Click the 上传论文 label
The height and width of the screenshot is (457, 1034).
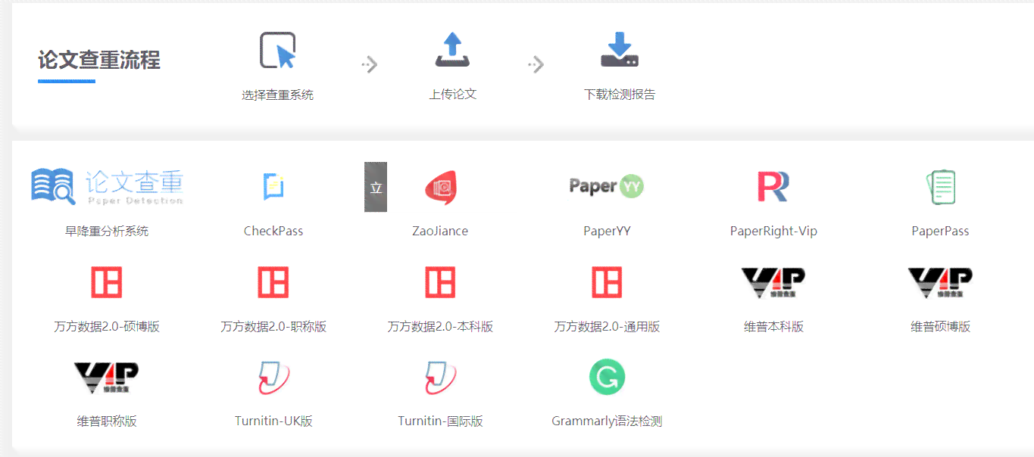tap(452, 95)
